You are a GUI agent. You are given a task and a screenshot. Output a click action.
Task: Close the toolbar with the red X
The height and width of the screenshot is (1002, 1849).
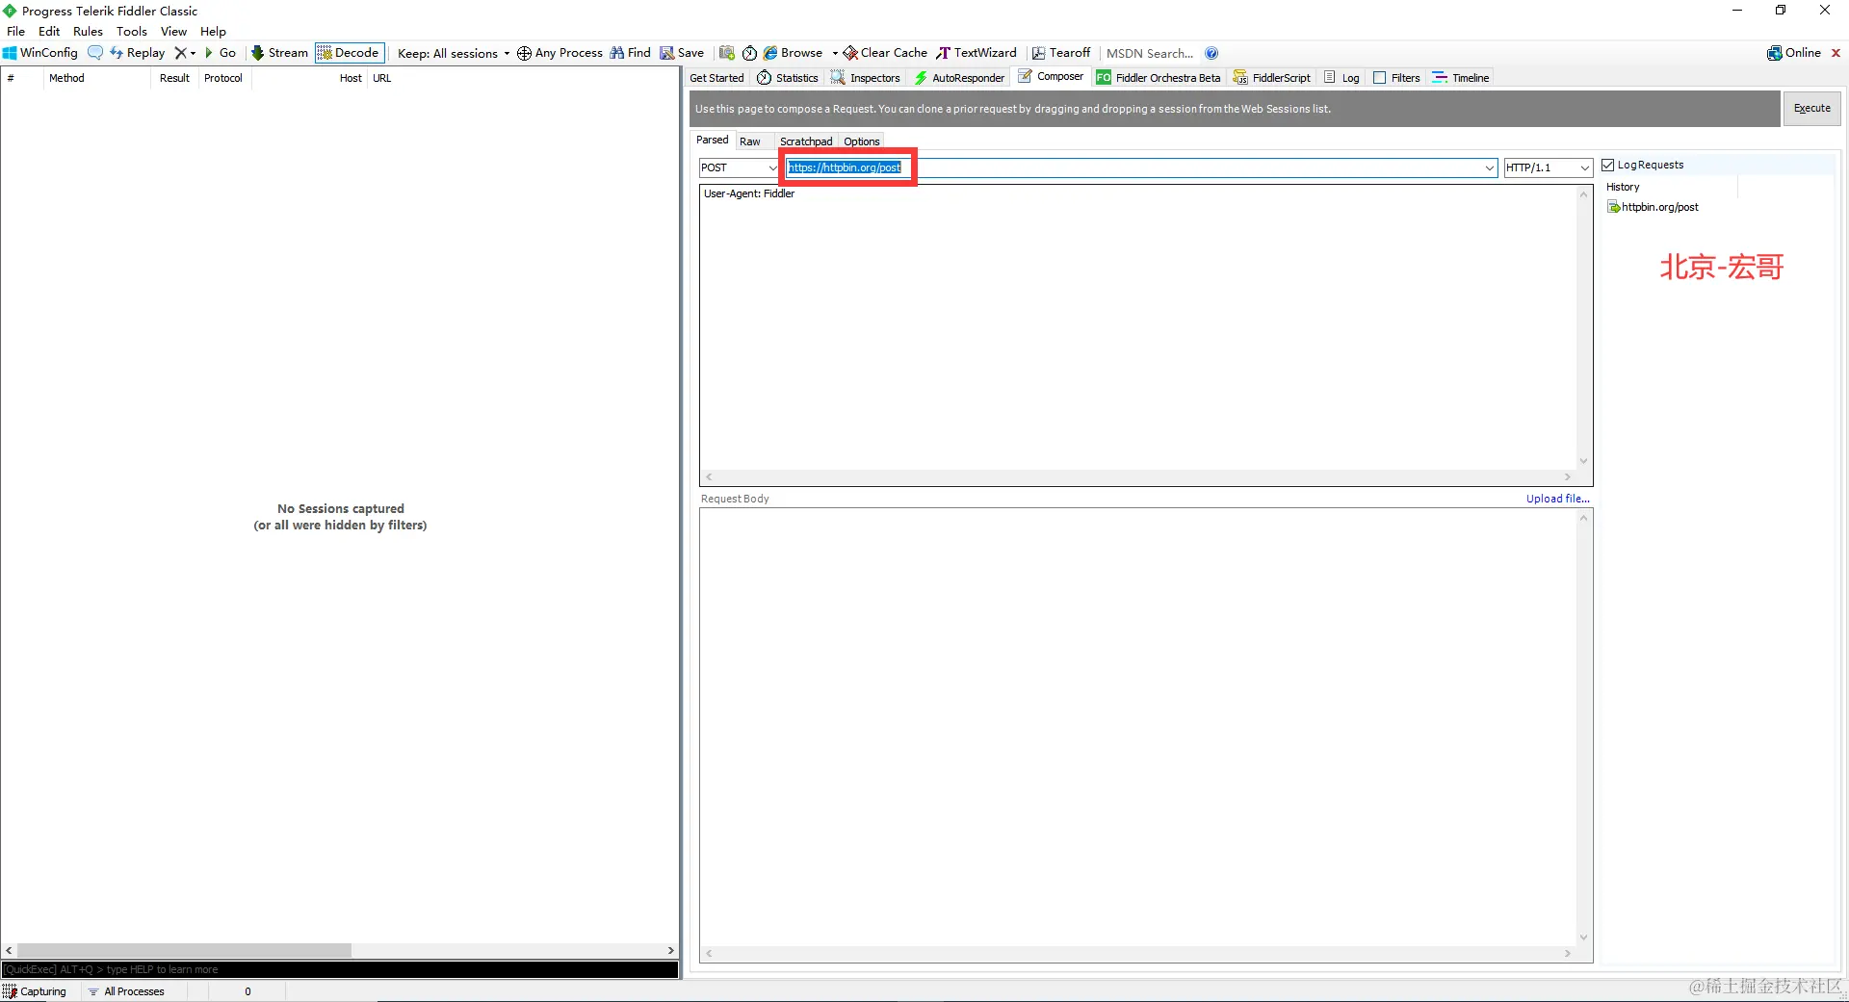(x=1836, y=53)
